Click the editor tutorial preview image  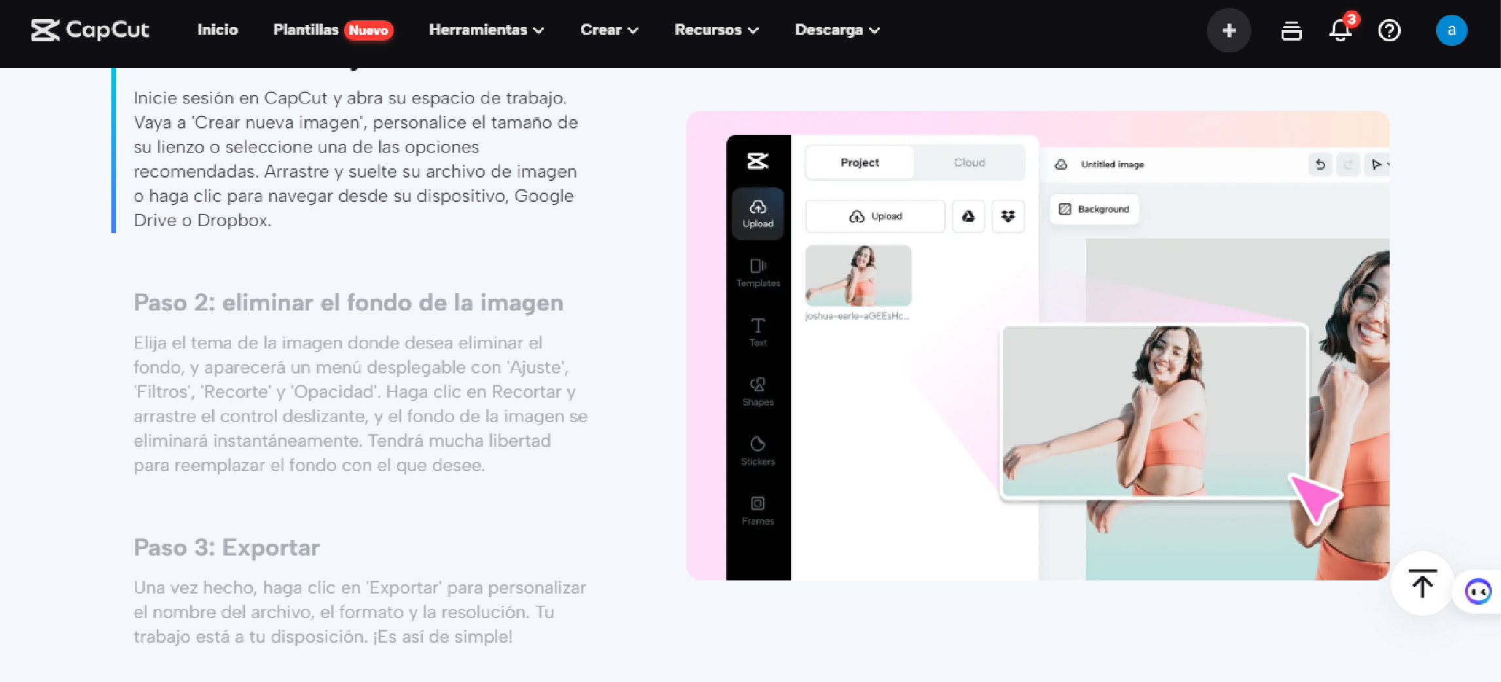(x=1037, y=345)
